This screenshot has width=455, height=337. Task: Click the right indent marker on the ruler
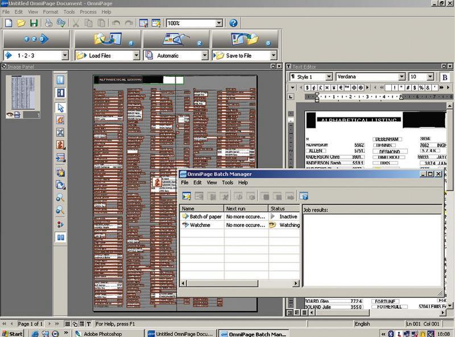pyautogui.click(x=401, y=98)
